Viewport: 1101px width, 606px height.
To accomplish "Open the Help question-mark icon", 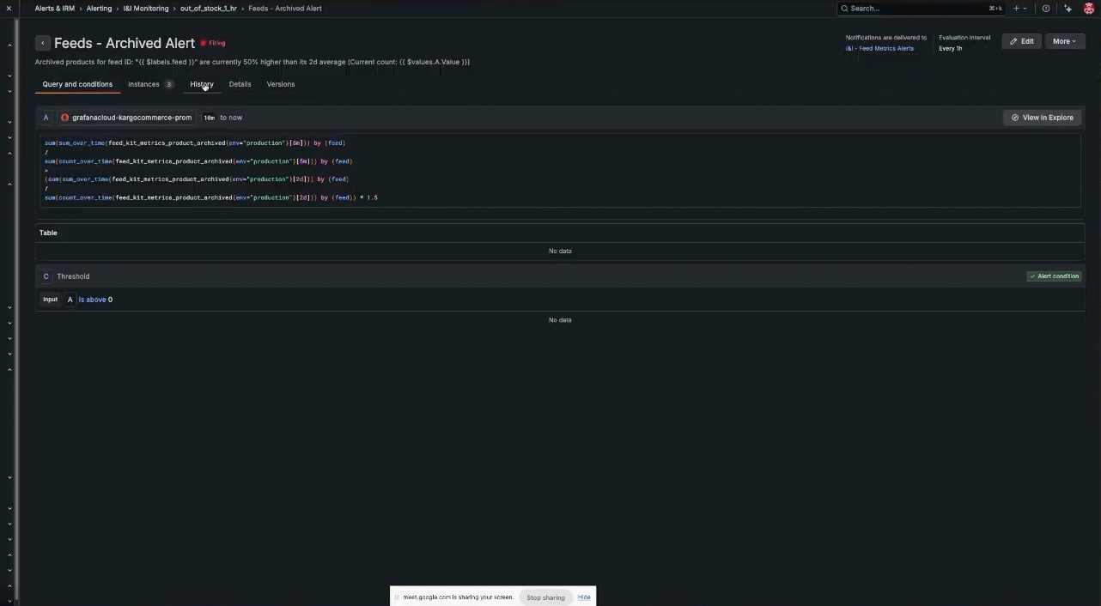I will click(1045, 8).
